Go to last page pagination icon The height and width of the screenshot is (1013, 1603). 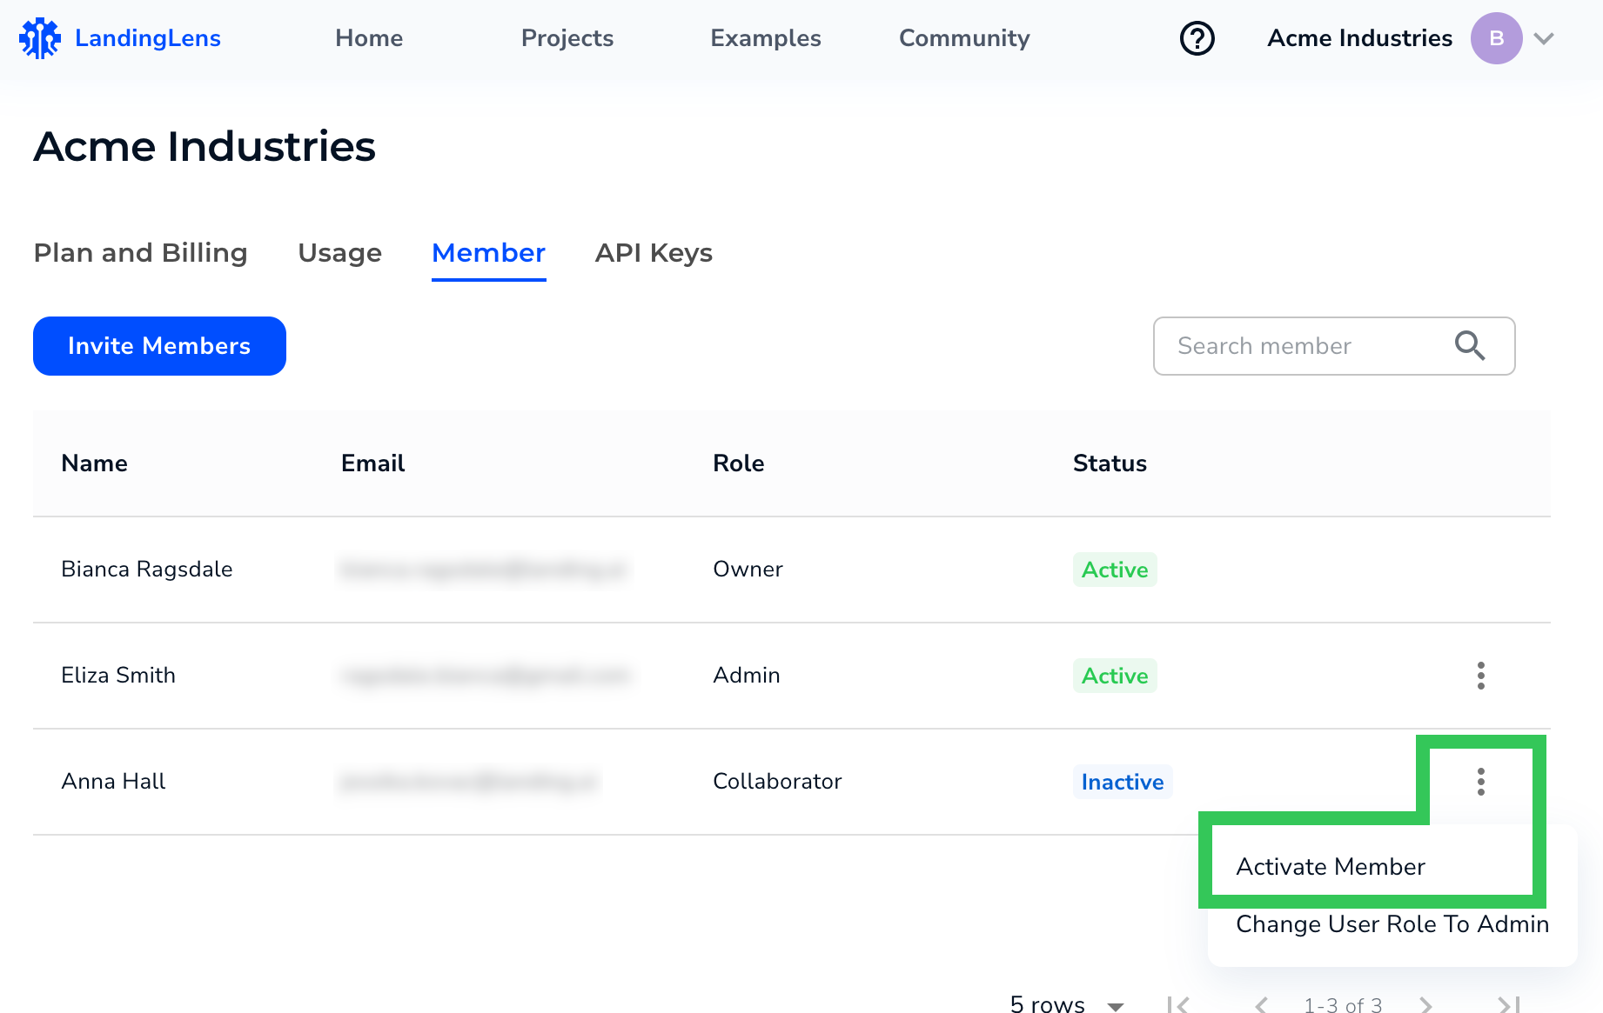pyautogui.click(x=1509, y=1004)
